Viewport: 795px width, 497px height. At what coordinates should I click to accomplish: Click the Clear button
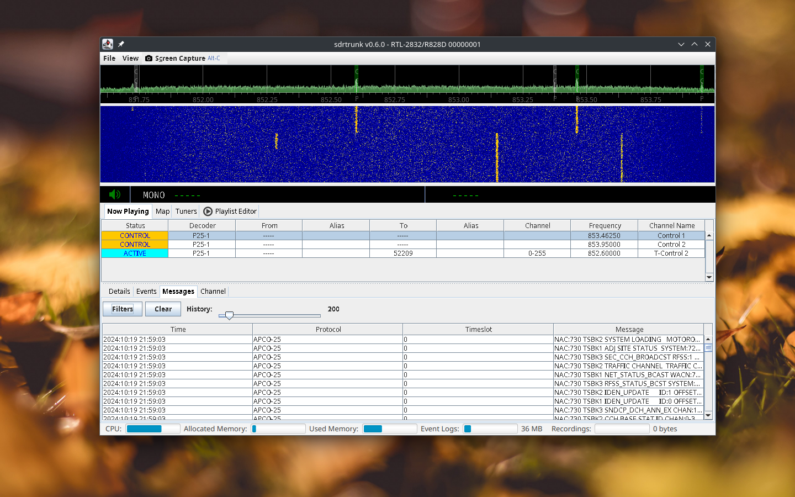pos(163,309)
